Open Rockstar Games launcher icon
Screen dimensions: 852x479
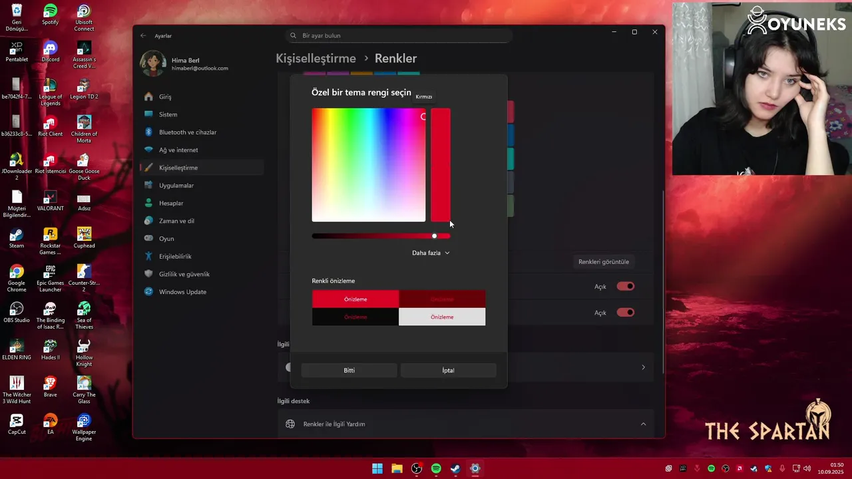pyautogui.click(x=50, y=241)
